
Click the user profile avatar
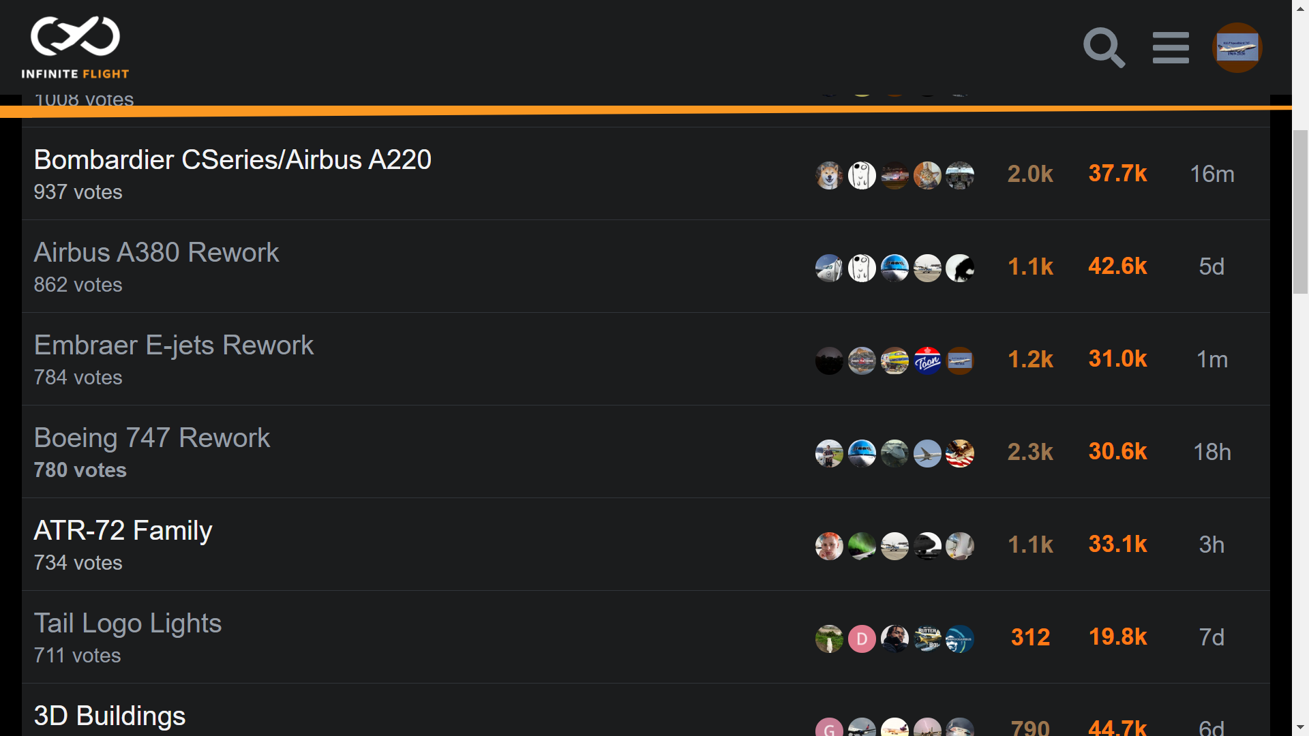click(1237, 48)
